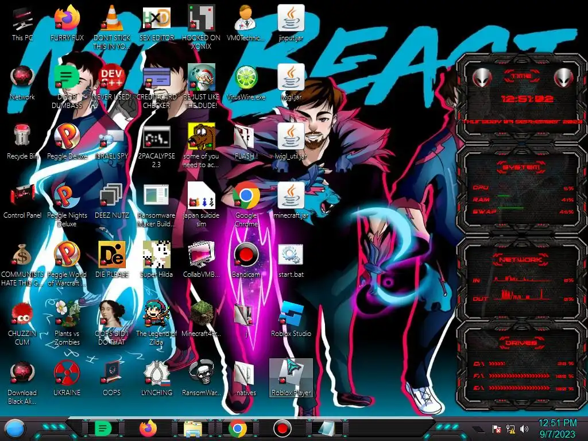Screen dimensions: 588x441
Task: Click the RAM usage meter in SYSTEM gadget
Action: pyautogui.click(x=523, y=199)
